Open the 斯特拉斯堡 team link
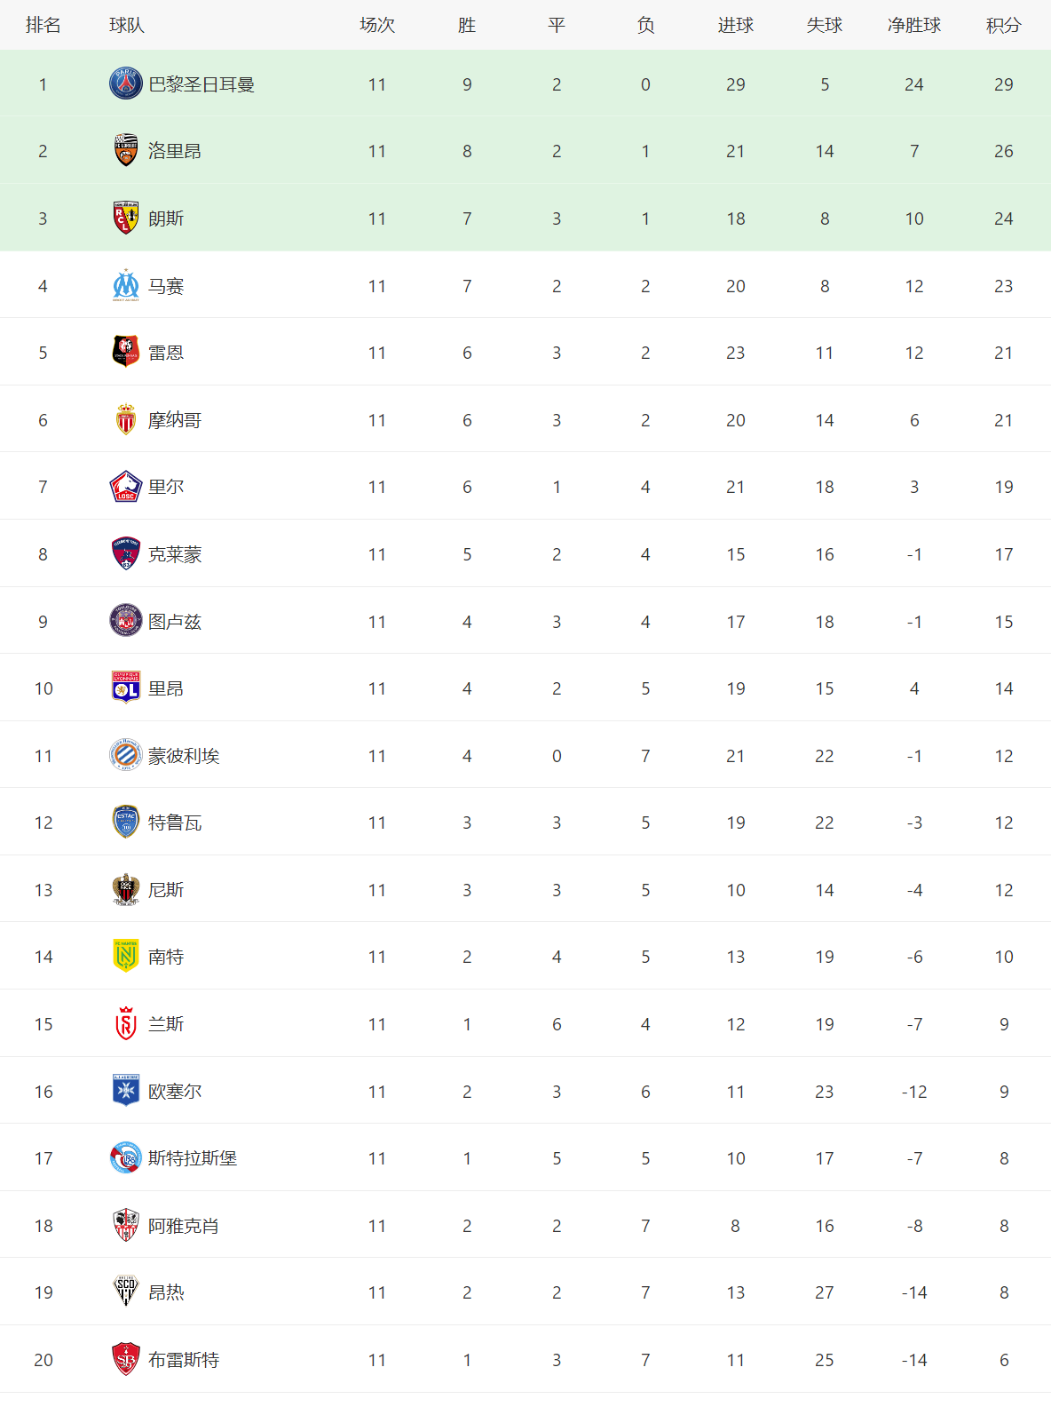This screenshot has height=1407, width=1051. click(x=193, y=1158)
